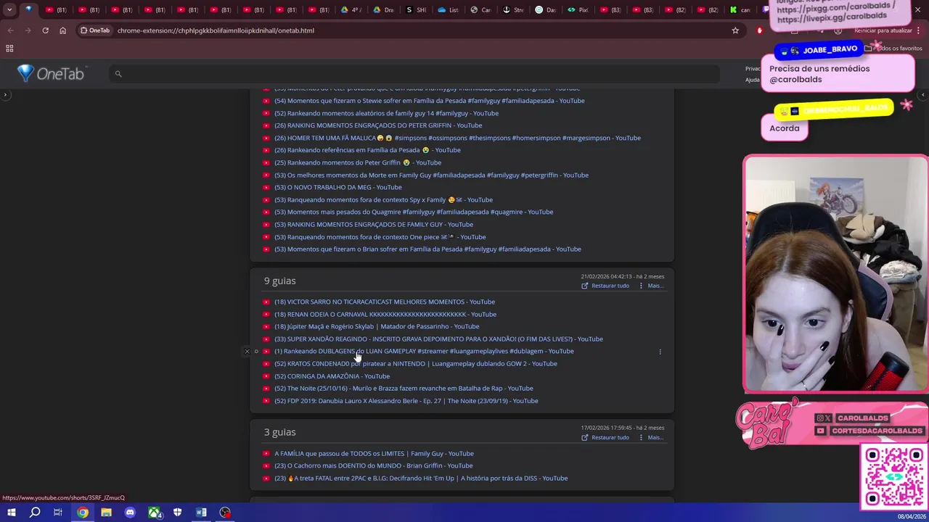The height and width of the screenshot is (522, 929).
Task: Click the Restaurar tudo link of 9 guias group
Action: [x=610, y=286]
